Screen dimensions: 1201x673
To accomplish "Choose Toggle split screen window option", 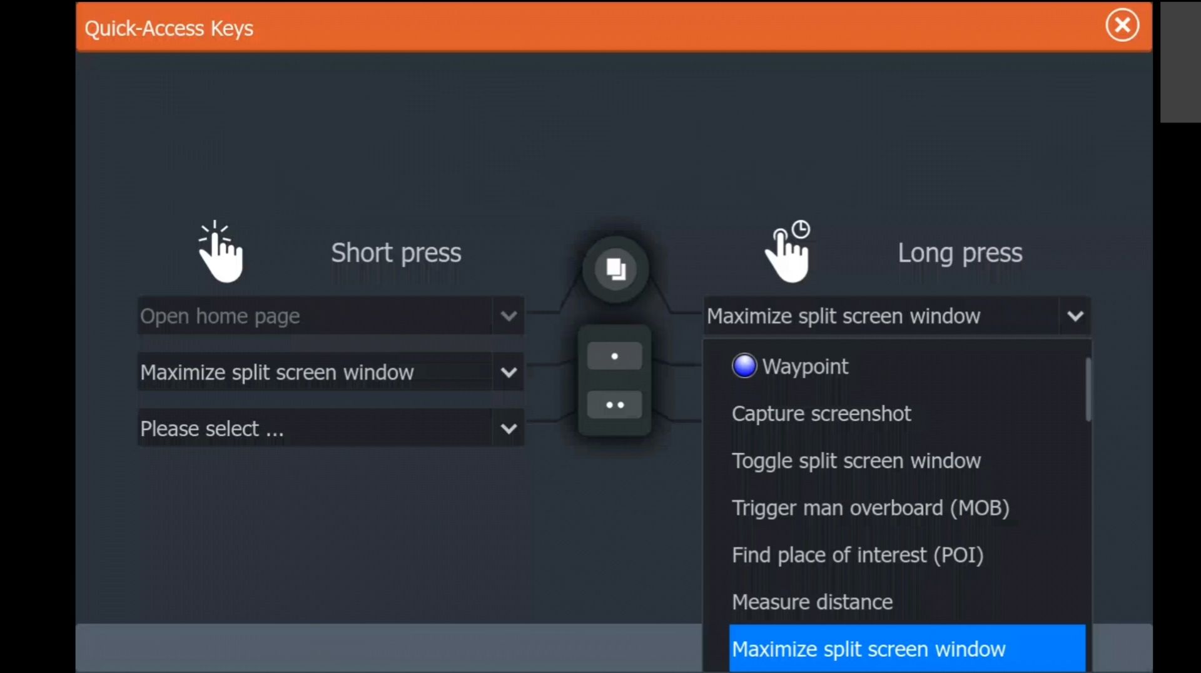I will pos(856,461).
